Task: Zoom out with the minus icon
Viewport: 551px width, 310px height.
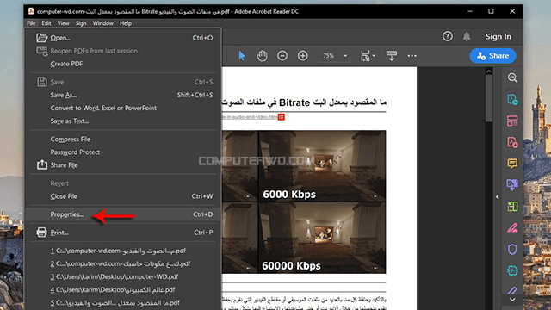Action: (x=282, y=55)
